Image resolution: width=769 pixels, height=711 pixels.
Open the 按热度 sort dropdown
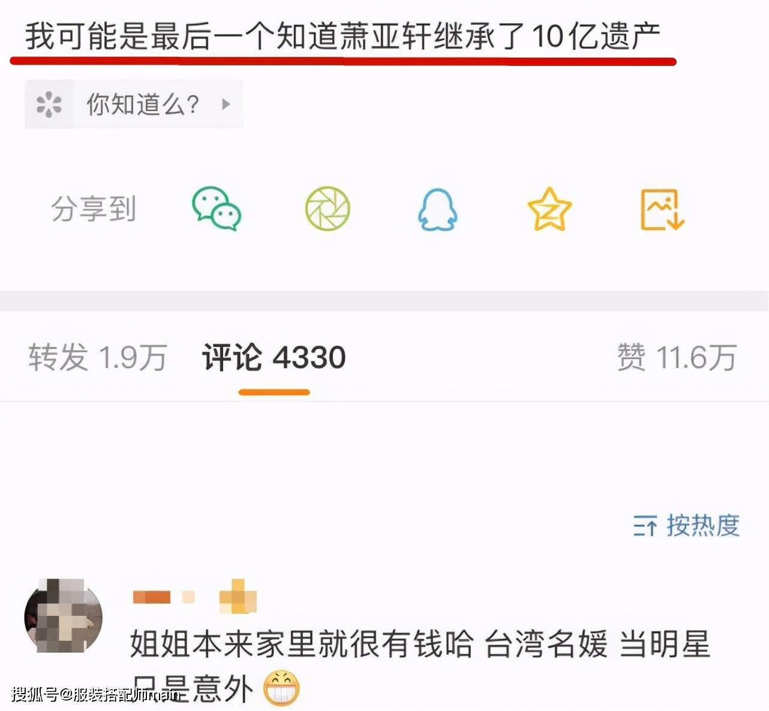[687, 526]
